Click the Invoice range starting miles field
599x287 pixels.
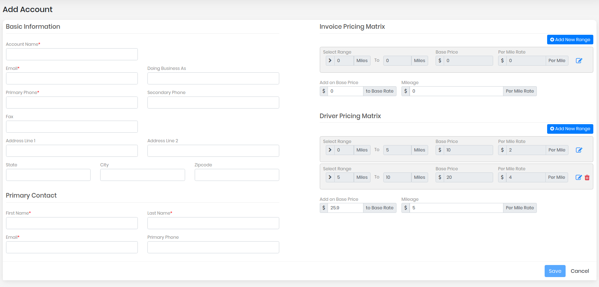pos(344,61)
